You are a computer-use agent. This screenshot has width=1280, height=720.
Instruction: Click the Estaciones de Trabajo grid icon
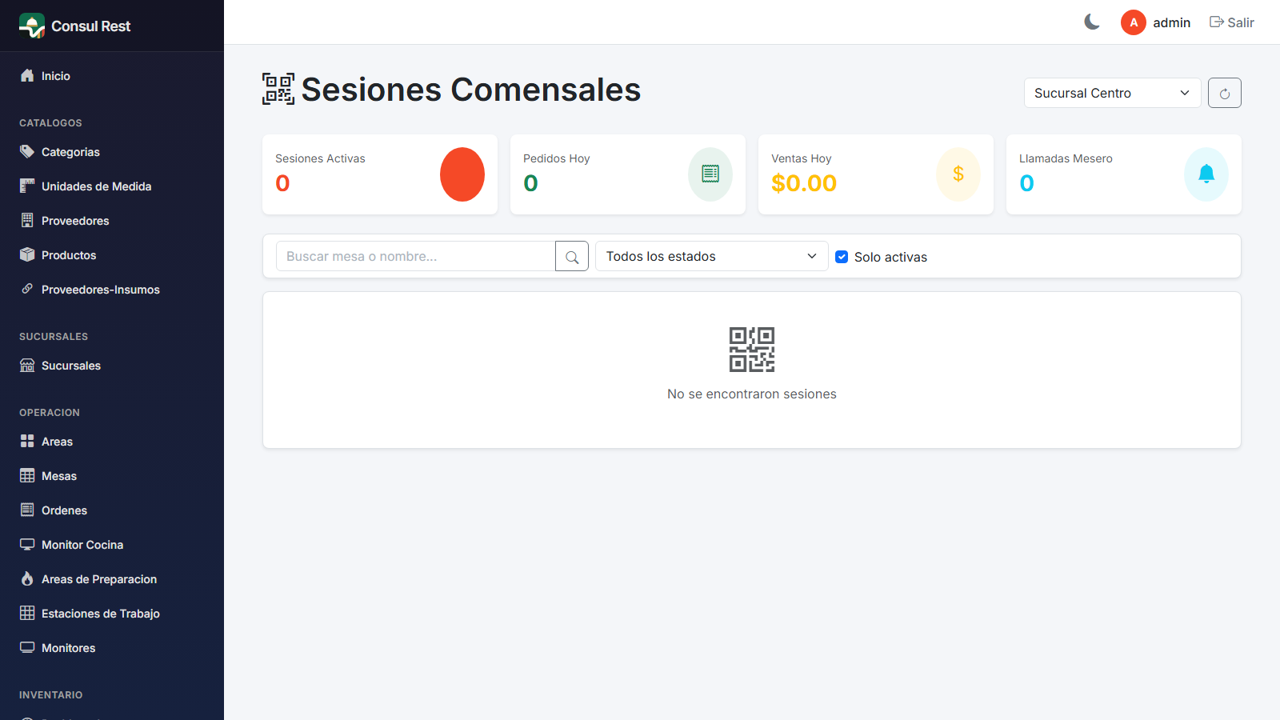pos(27,613)
